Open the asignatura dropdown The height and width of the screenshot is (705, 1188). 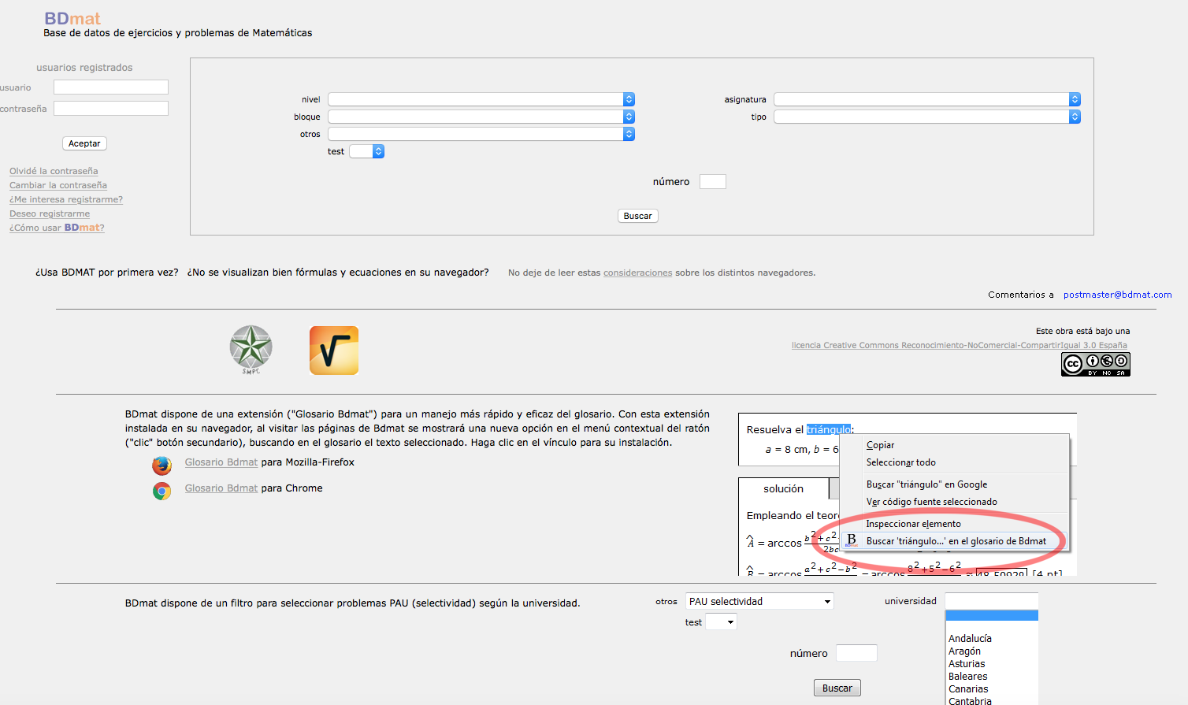point(927,99)
